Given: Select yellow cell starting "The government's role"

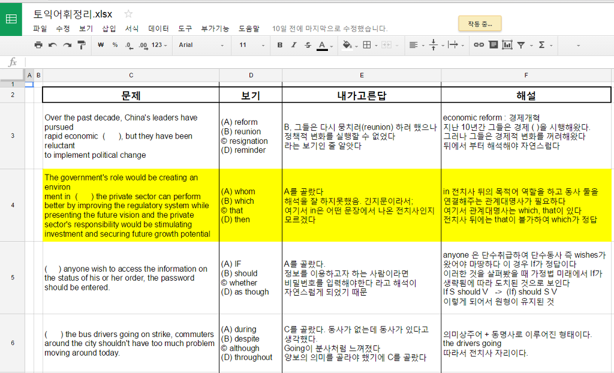Looking at the screenshot, I should (131, 205).
